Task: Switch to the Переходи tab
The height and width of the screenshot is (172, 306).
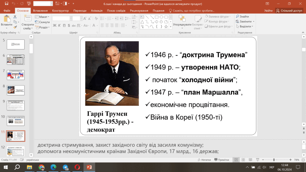Action: [x=80, y=10]
